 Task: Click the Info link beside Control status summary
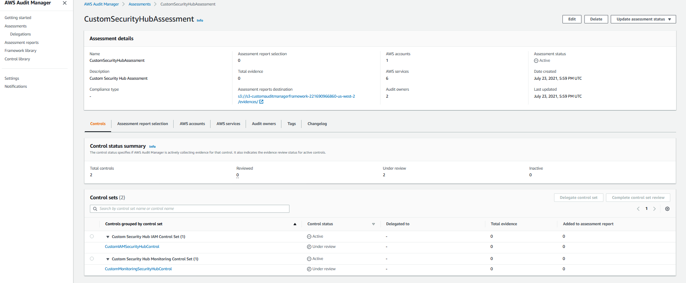click(152, 147)
